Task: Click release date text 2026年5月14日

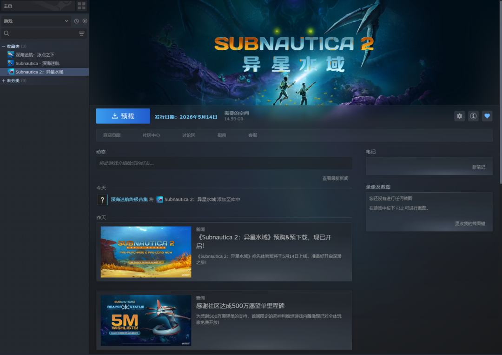Action: (x=198, y=117)
